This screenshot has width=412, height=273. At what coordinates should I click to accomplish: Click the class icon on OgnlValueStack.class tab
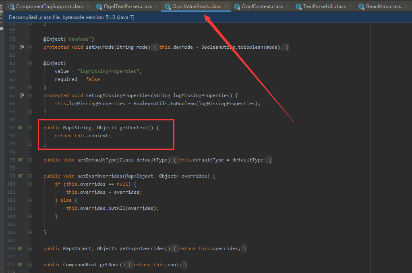[x=168, y=6]
